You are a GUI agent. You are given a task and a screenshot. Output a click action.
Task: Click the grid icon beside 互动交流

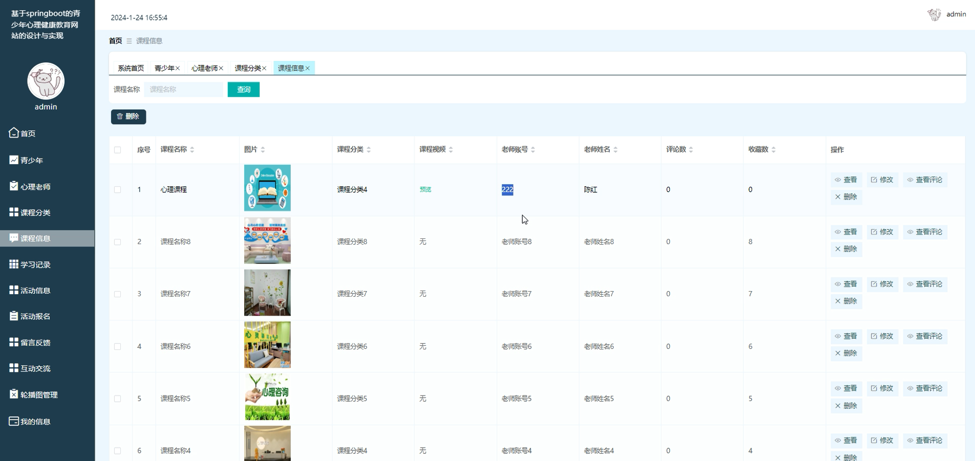pos(14,368)
